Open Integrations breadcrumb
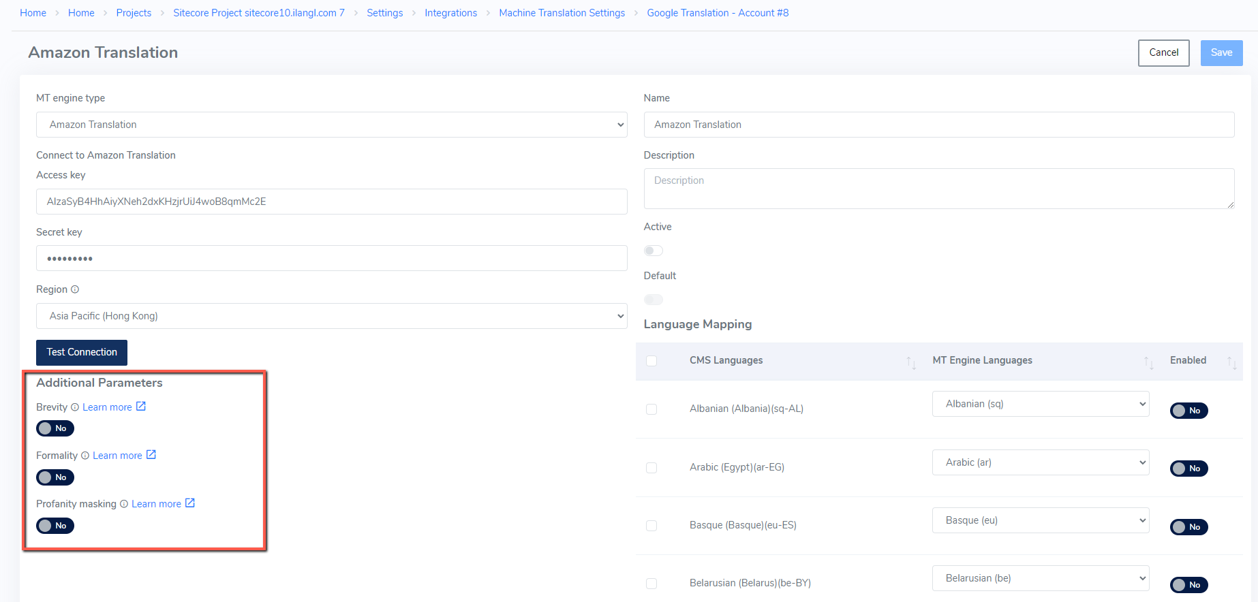1258x602 pixels. coord(451,13)
